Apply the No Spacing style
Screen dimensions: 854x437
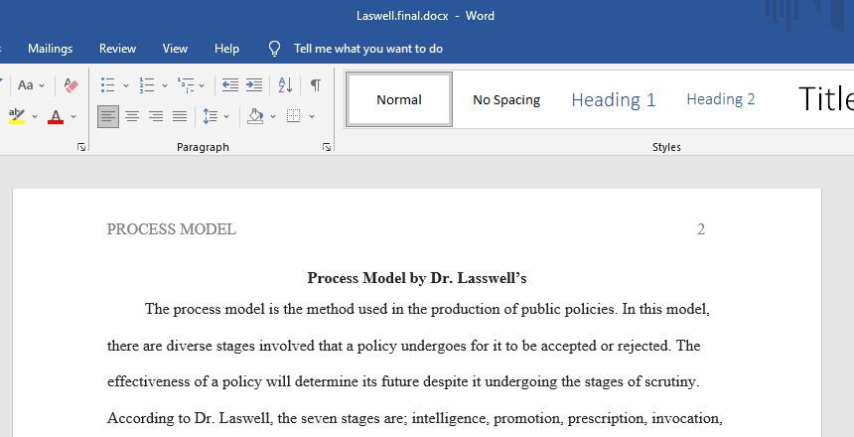(x=506, y=99)
